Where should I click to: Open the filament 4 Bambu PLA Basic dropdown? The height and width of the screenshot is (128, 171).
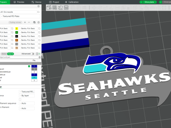coord(28,32)
